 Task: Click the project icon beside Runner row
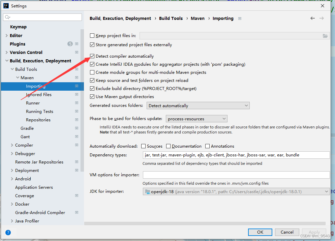[77, 103]
